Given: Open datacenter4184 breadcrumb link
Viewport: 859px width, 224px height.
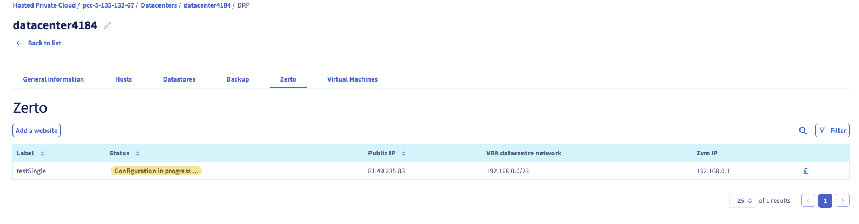Looking at the screenshot, I should 207,5.
